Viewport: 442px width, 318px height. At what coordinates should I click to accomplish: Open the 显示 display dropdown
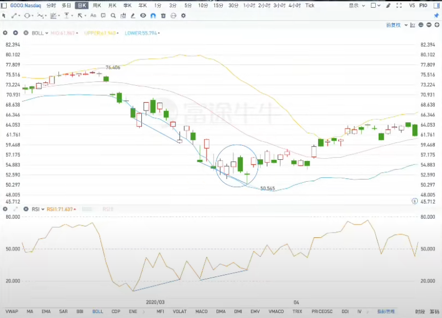tap(356, 5)
